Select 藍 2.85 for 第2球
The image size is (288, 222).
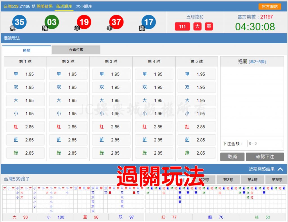click(68, 140)
